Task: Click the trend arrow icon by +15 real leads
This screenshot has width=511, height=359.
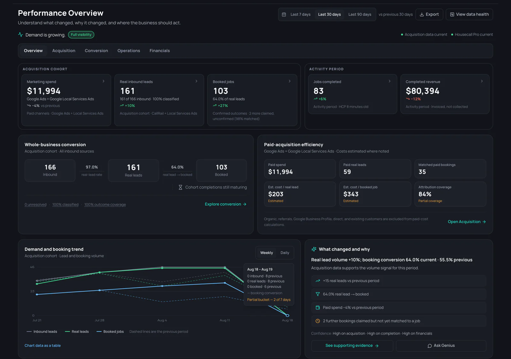Action: [318, 281]
